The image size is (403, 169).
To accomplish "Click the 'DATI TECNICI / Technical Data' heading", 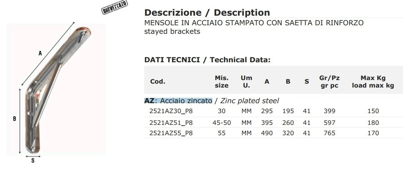I will [207, 60].
